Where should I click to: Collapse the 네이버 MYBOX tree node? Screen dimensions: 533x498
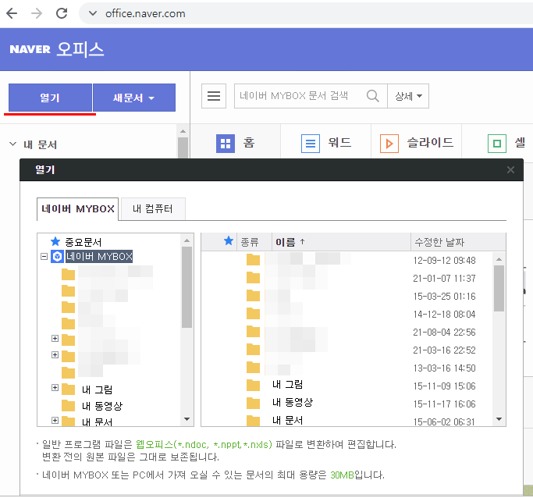click(x=44, y=256)
